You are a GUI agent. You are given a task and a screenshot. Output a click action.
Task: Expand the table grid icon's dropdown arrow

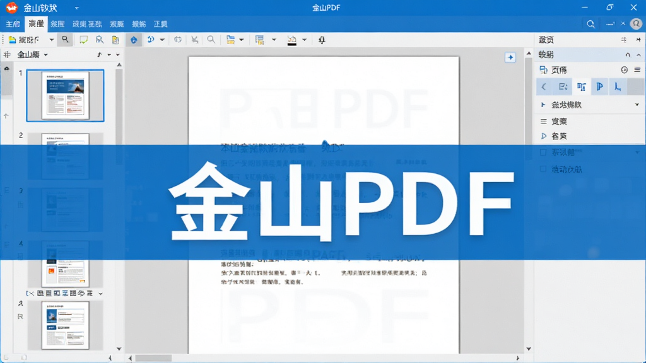coord(274,40)
